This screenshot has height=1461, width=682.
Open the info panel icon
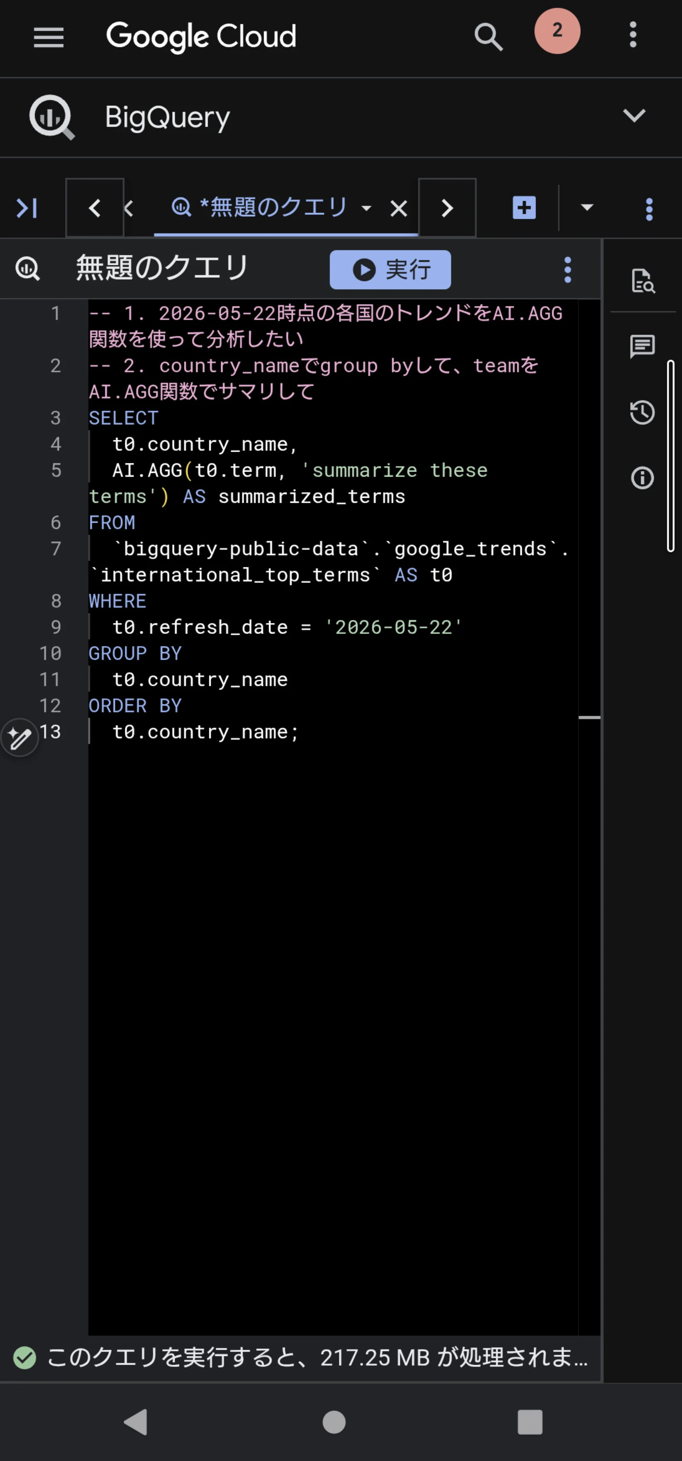(x=642, y=477)
